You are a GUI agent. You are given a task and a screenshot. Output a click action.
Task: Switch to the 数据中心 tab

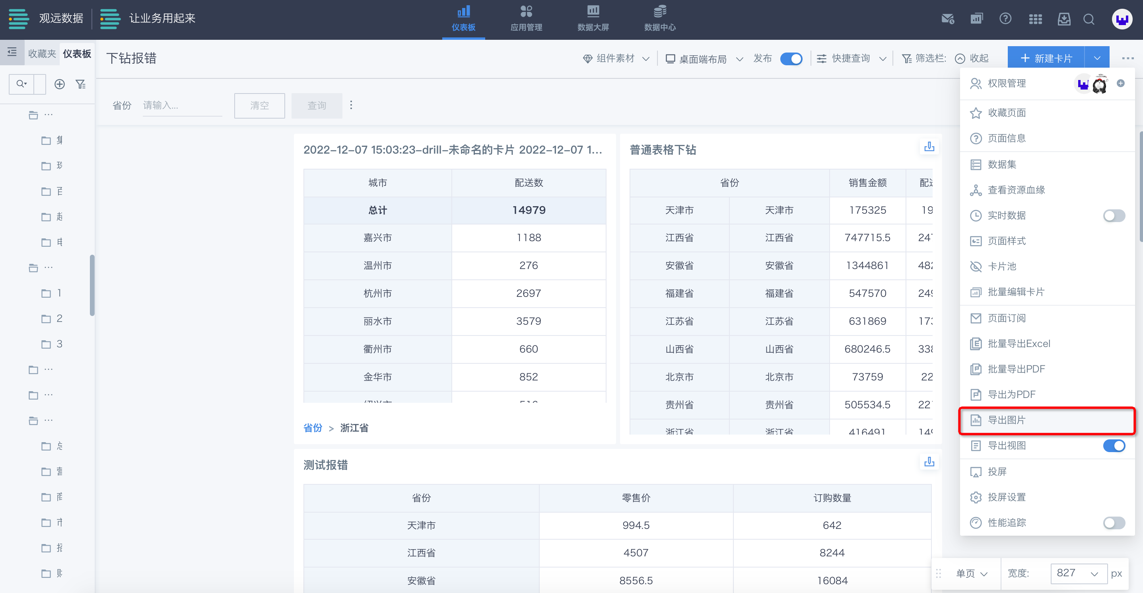(660, 19)
